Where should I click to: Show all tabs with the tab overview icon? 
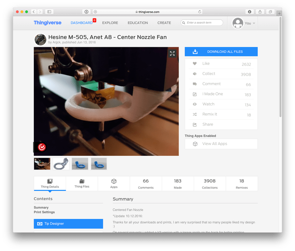270,12
